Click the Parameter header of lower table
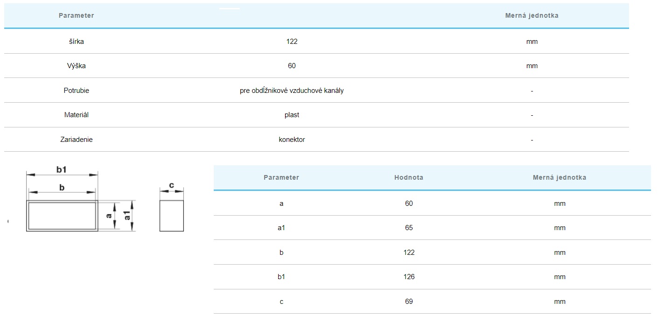 click(281, 177)
